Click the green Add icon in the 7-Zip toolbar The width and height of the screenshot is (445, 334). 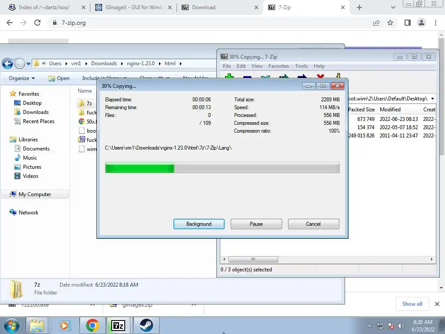coord(229,77)
